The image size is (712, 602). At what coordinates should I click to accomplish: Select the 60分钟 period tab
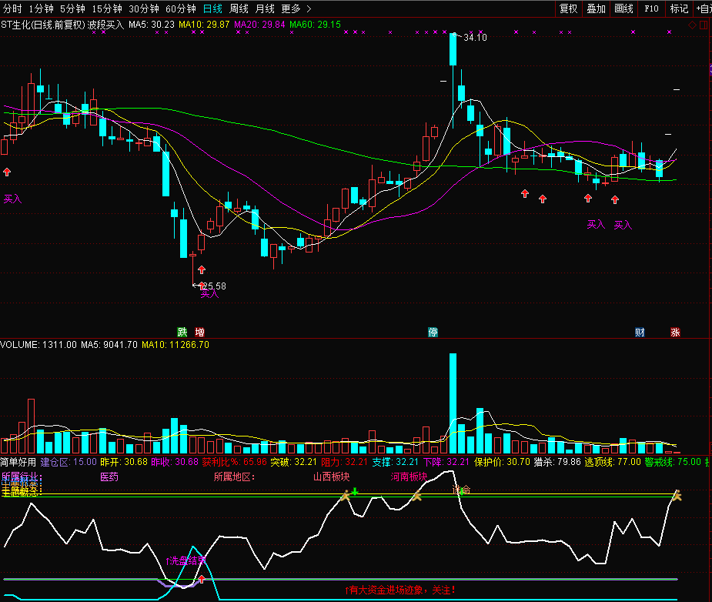point(181,8)
